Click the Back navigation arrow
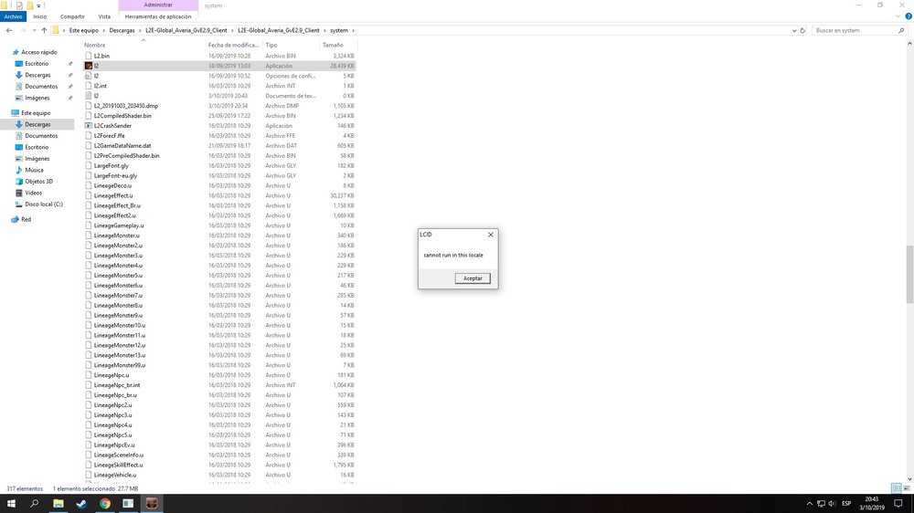914x513 pixels. [x=8, y=30]
